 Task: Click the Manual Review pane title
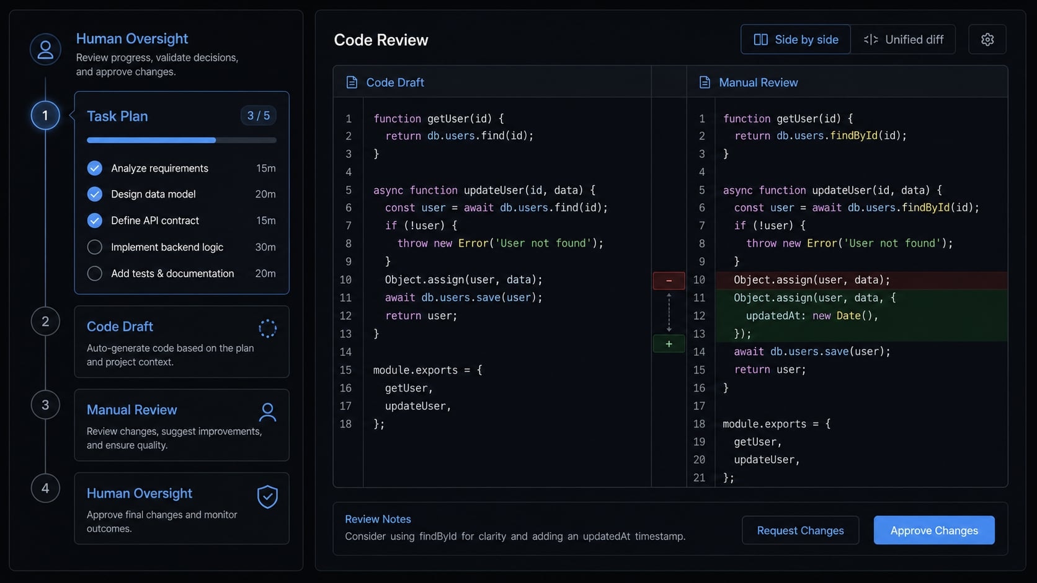click(758, 82)
